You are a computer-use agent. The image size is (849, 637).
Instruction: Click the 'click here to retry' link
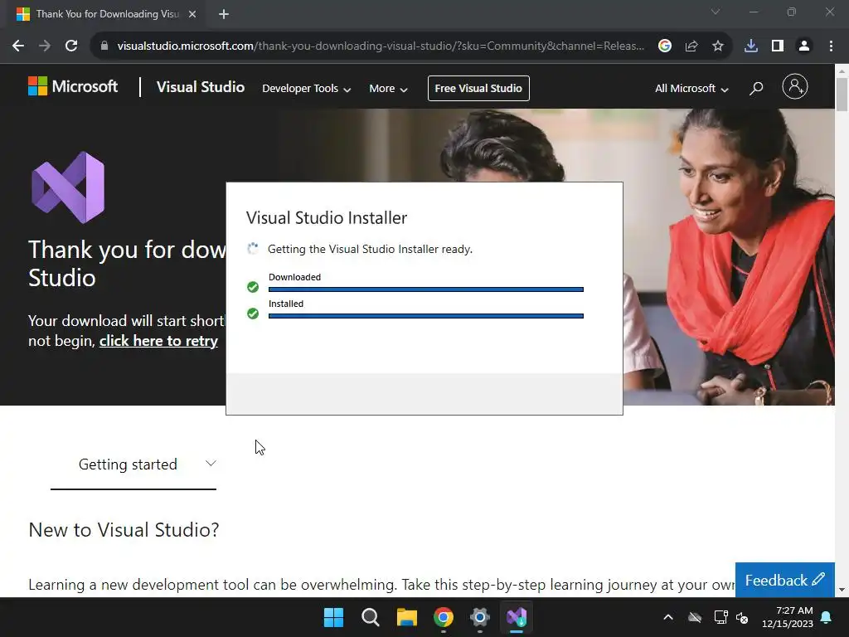pyautogui.click(x=158, y=341)
